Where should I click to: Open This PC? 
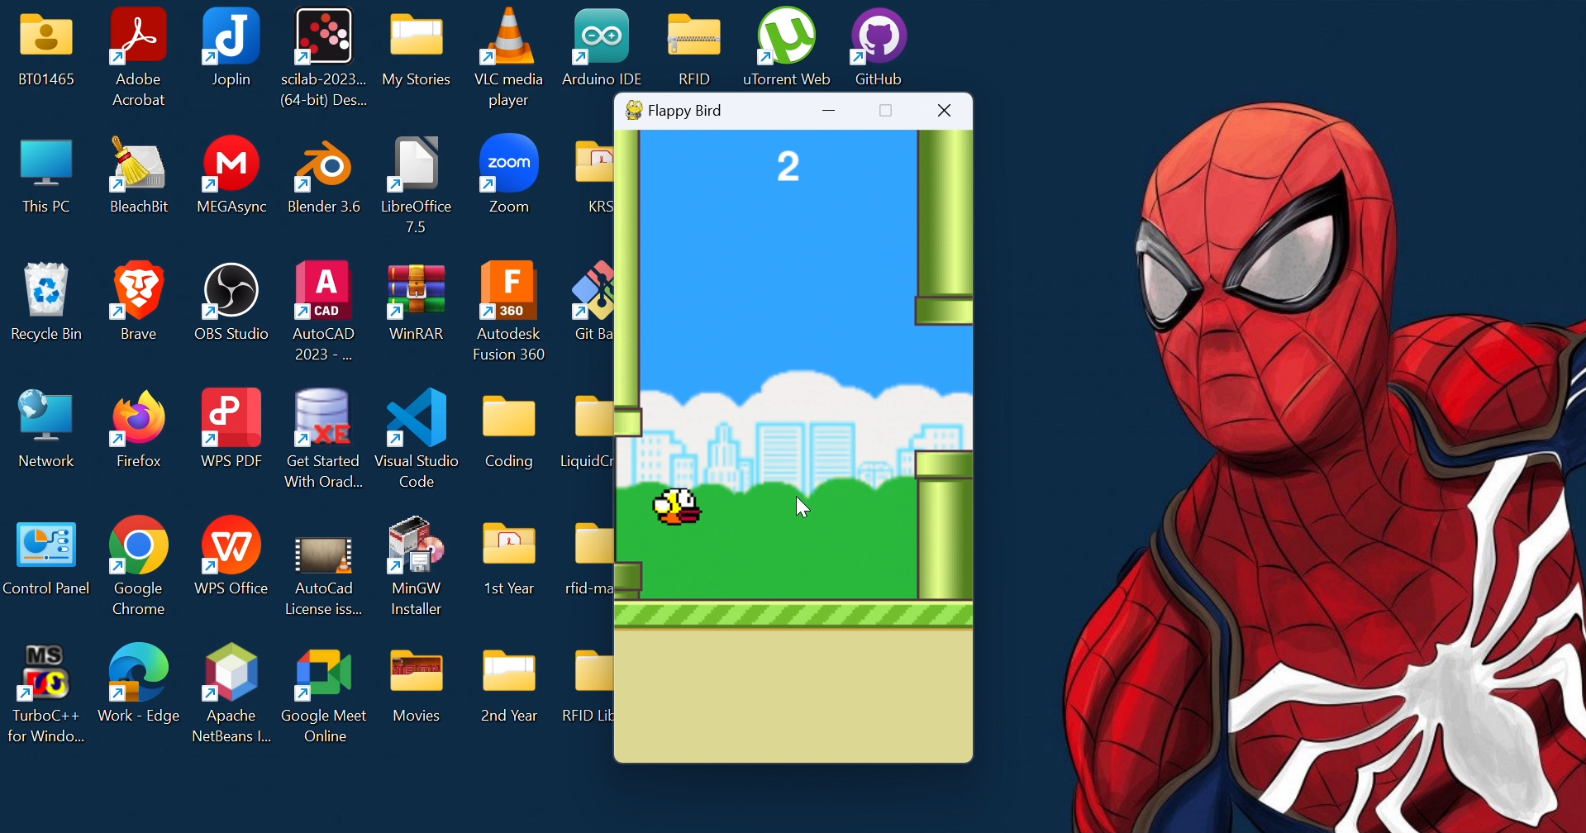point(45,164)
